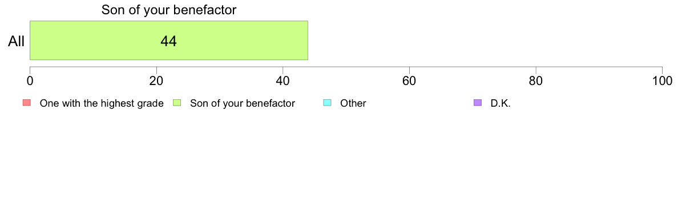Click the axis tick labeled 40

[x=283, y=81]
